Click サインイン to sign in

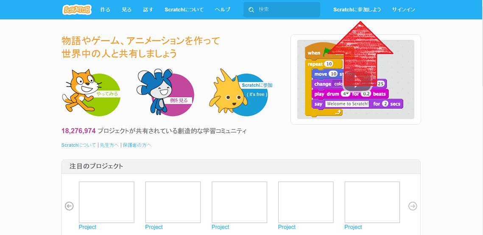pos(403,10)
